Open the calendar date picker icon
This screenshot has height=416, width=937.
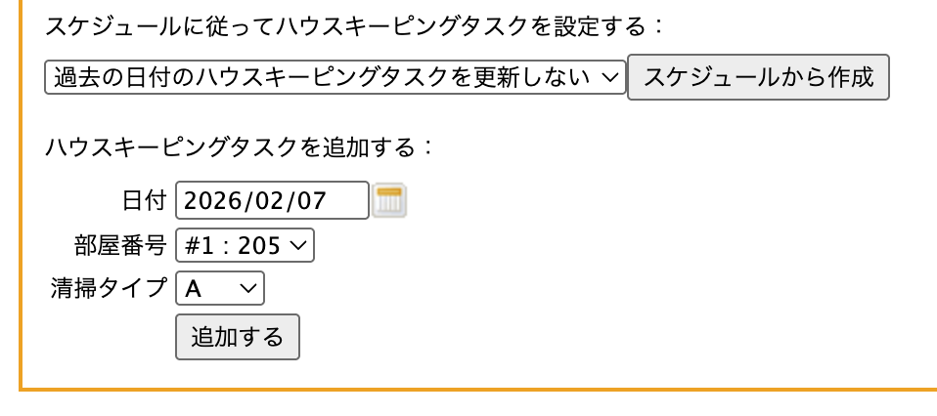click(x=389, y=200)
